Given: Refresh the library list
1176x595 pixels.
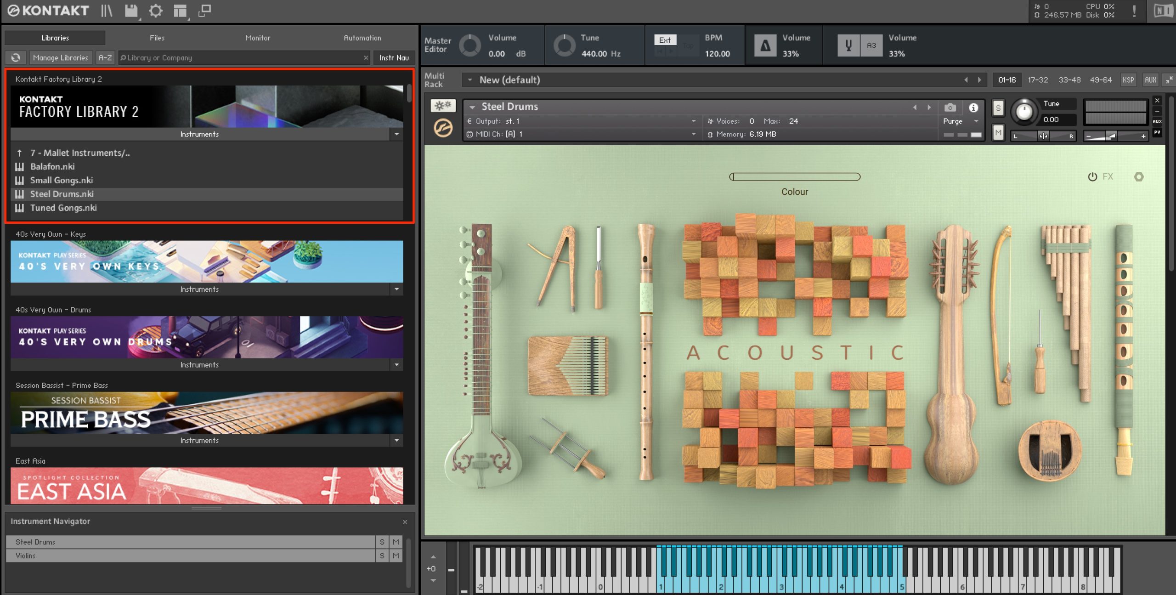Looking at the screenshot, I should point(16,57).
